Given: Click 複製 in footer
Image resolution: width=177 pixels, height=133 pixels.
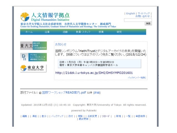Looking at the screenshot, I should 80,116.
